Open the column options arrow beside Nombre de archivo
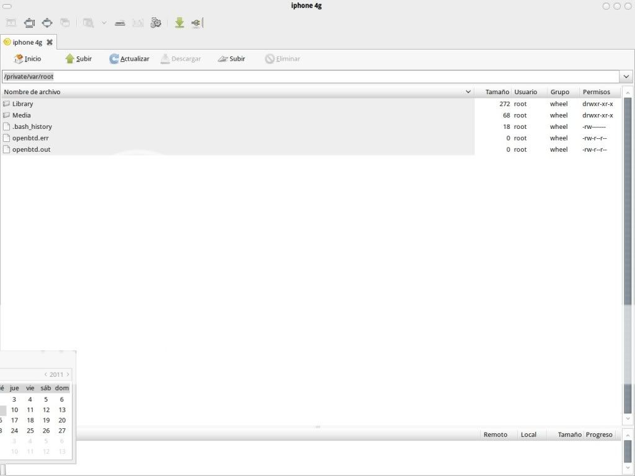Viewport: 635px width, 476px height. tap(468, 92)
